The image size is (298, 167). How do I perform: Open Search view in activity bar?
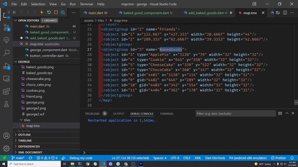[x=7, y=52]
